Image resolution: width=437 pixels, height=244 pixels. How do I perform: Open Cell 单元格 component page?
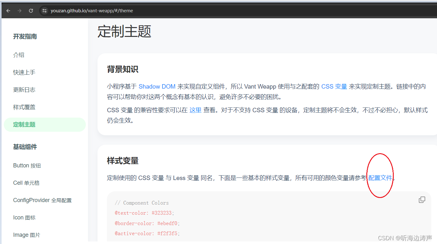click(27, 183)
